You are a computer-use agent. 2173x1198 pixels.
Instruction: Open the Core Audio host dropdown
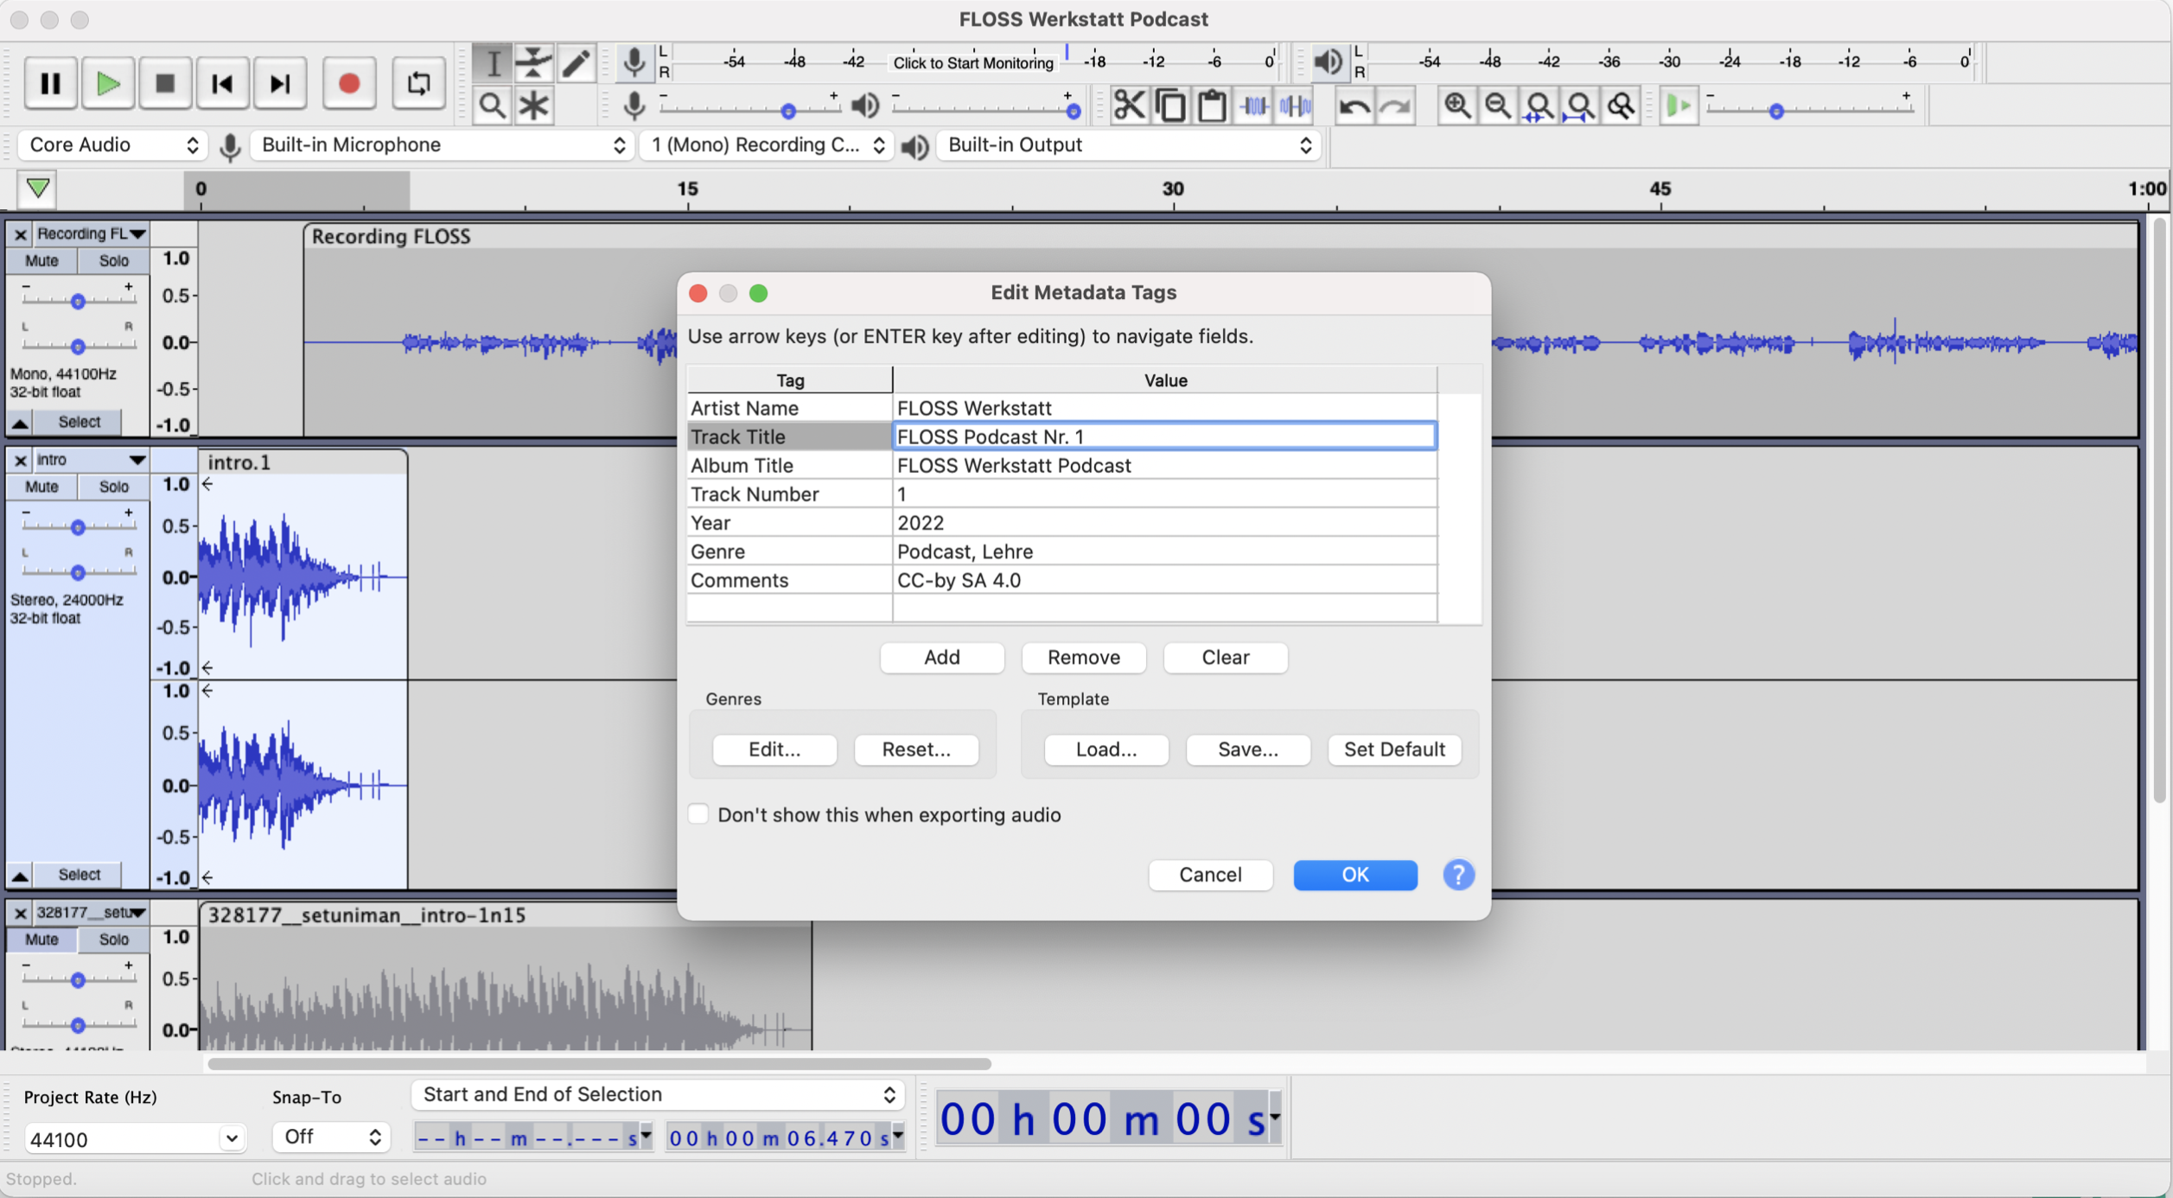click(112, 145)
